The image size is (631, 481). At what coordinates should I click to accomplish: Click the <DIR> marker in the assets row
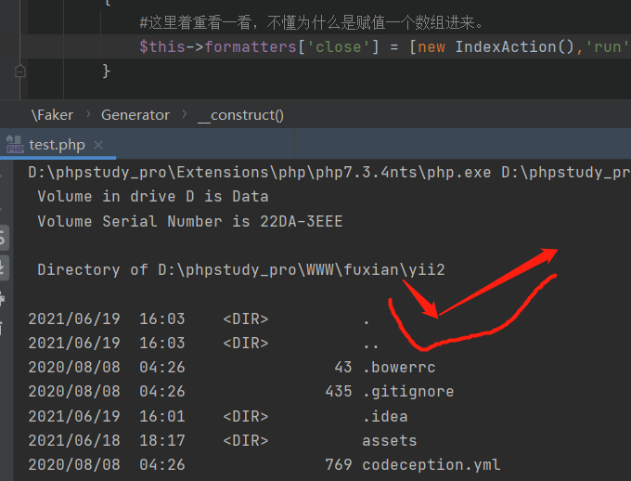coord(246,441)
